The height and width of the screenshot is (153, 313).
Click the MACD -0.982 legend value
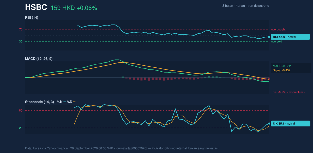tap(282, 66)
